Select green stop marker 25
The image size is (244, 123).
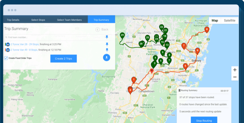[147, 38]
